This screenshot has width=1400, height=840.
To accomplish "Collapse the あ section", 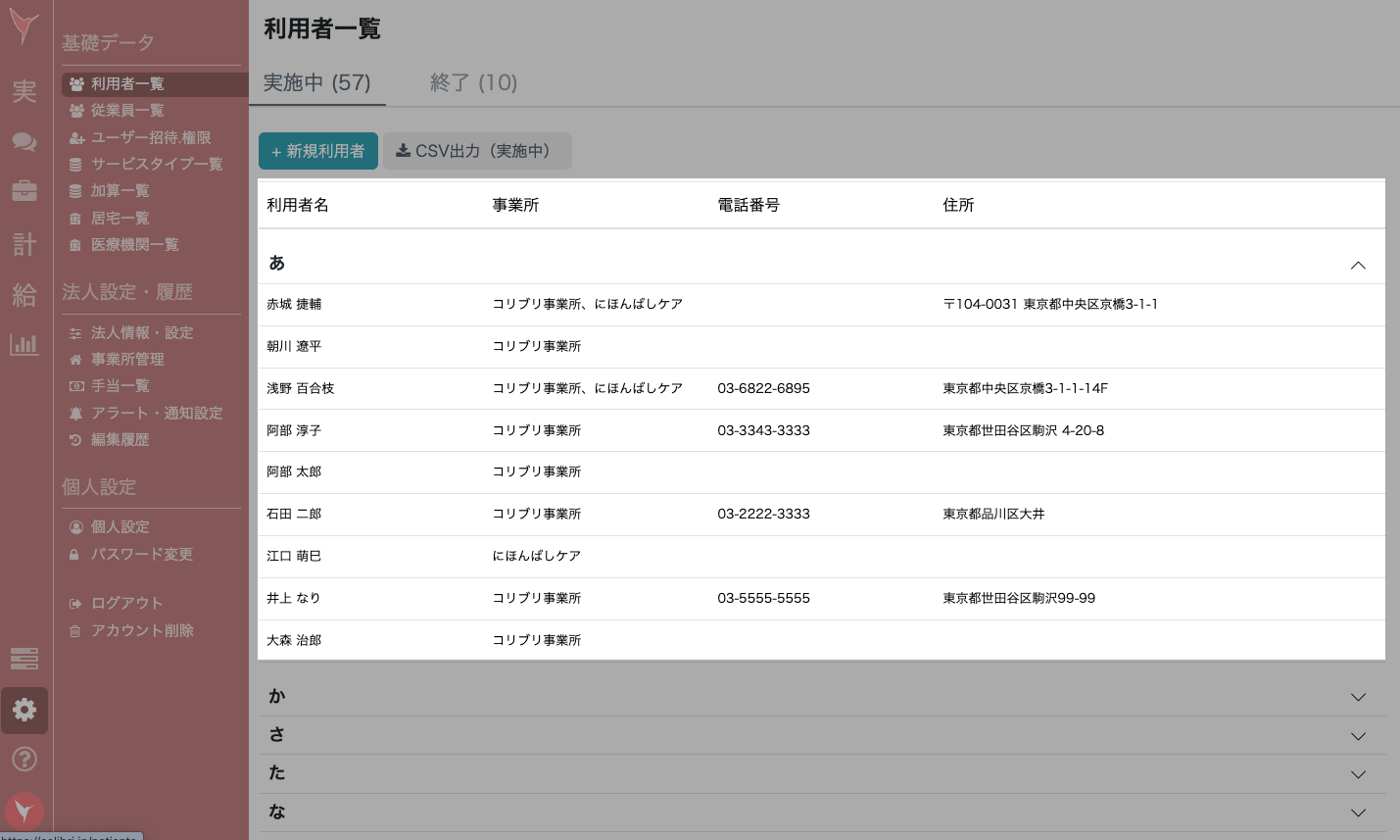I will [1358, 264].
